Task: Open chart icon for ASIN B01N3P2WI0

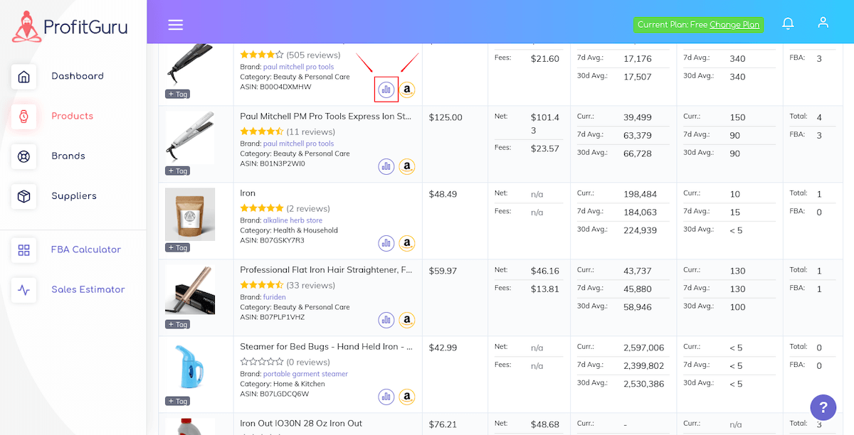Action: point(386,166)
